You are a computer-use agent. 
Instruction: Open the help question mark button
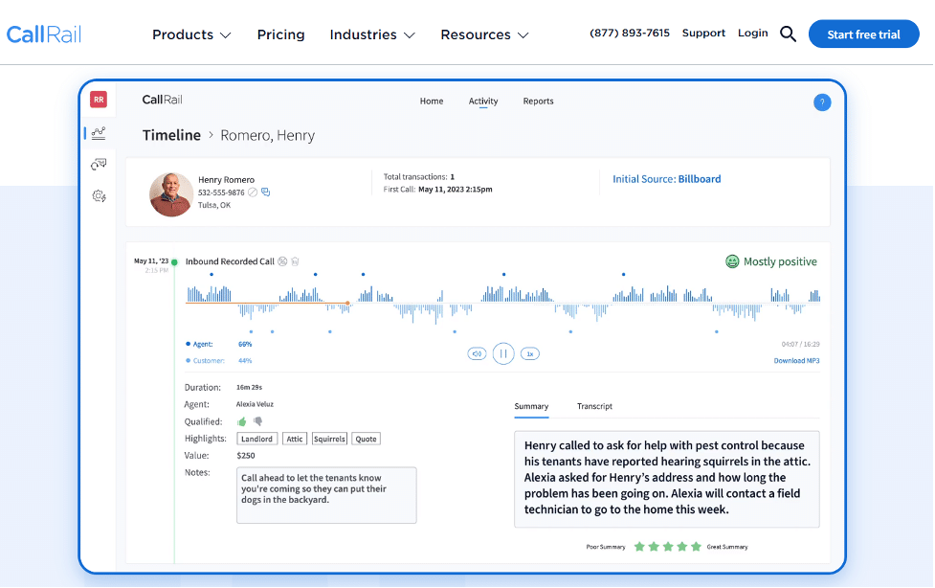[x=822, y=102]
